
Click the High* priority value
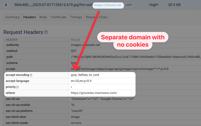tap(154, 5)
